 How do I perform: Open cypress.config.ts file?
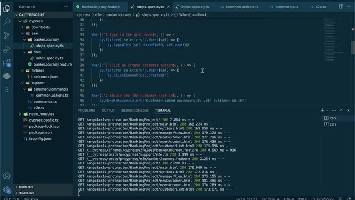[43, 120]
